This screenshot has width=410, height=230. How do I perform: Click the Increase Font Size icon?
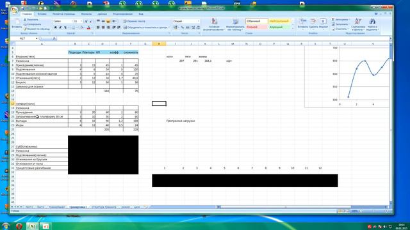(86, 21)
